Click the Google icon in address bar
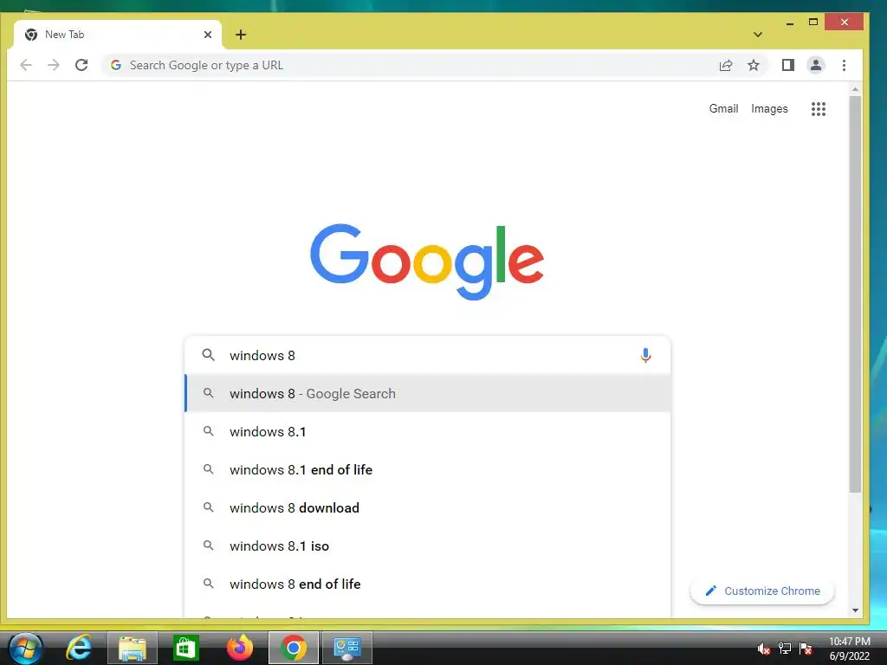Screen dimensions: 887x665 click(116, 65)
